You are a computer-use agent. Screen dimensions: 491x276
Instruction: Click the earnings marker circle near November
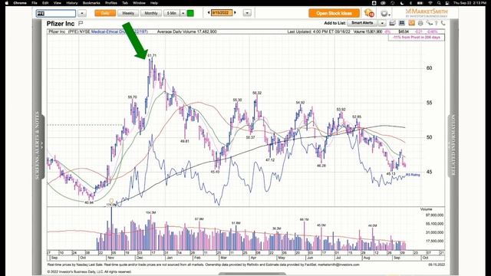(x=111, y=201)
